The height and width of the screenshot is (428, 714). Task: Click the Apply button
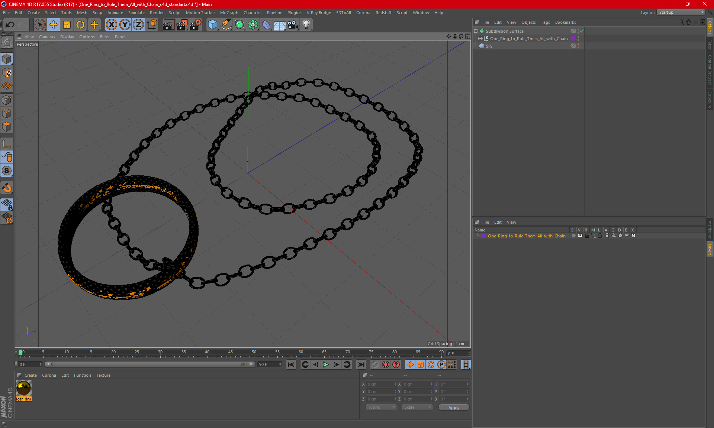454,408
